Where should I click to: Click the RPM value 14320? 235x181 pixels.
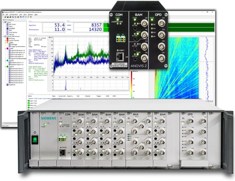pos(95,29)
